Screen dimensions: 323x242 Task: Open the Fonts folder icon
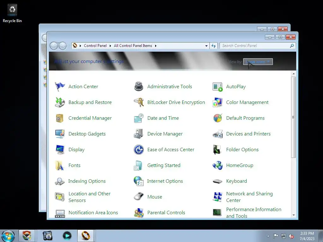pyautogui.click(x=60, y=165)
